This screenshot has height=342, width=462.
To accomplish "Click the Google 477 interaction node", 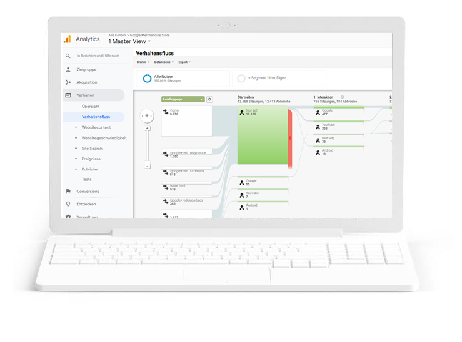I will (x=339, y=112).
